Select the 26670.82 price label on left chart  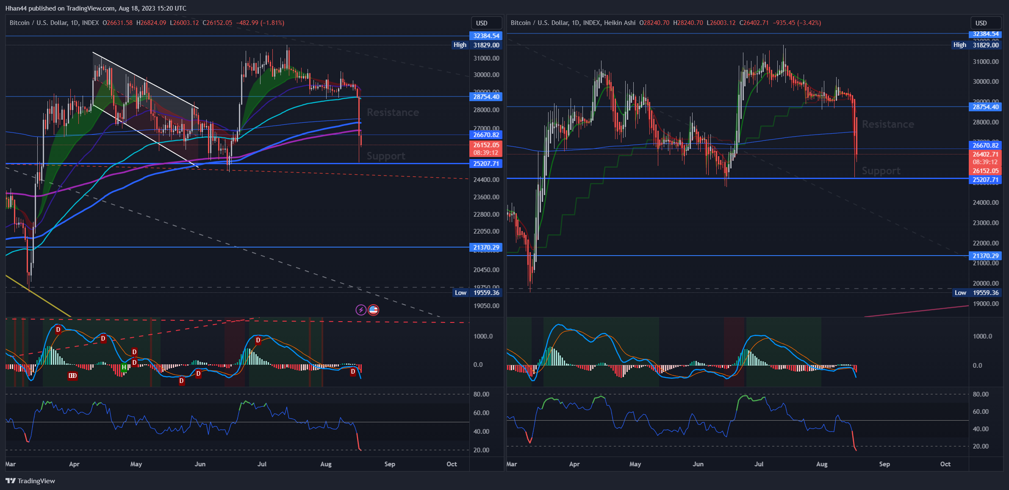tap(486, 135)
